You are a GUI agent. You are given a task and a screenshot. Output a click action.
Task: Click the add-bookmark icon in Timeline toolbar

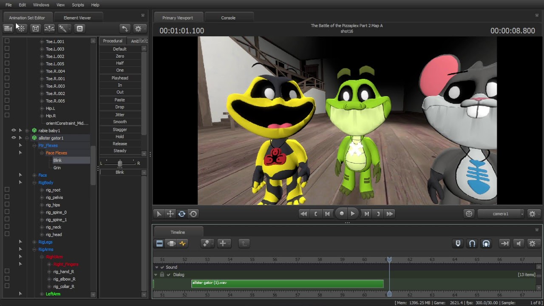coord(206,244)
